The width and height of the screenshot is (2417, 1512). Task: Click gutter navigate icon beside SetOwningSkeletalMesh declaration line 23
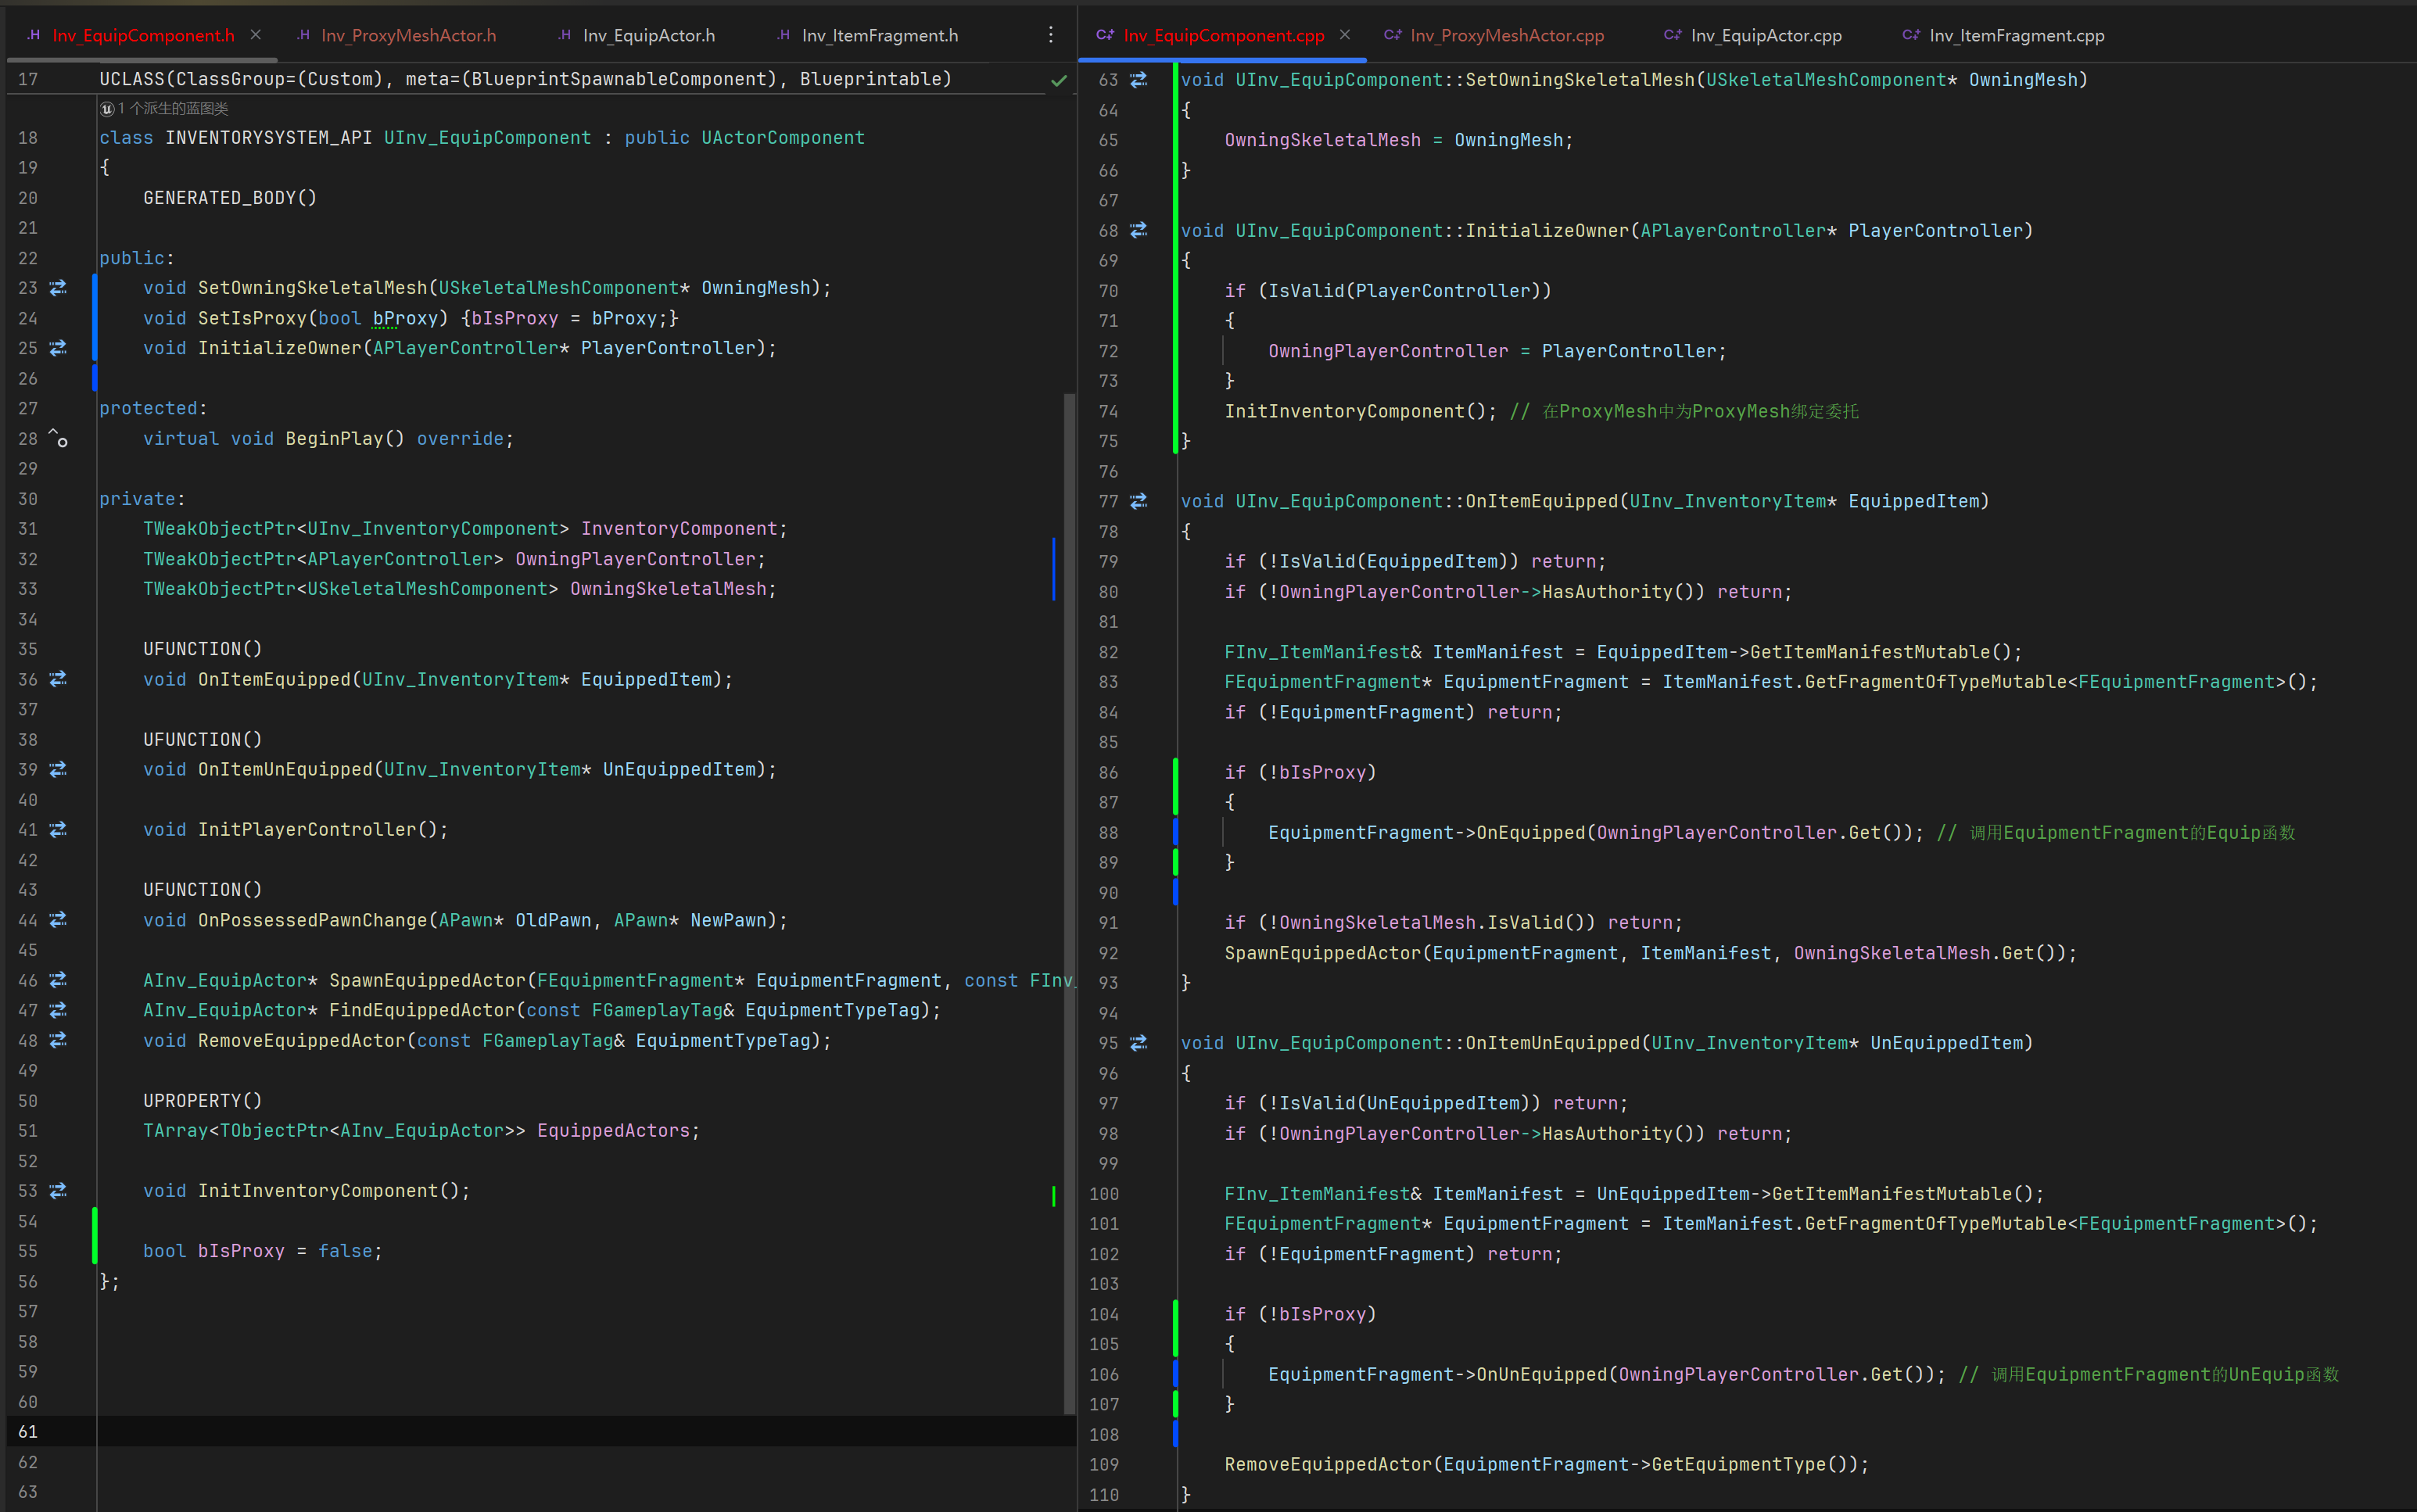(58, 288)
